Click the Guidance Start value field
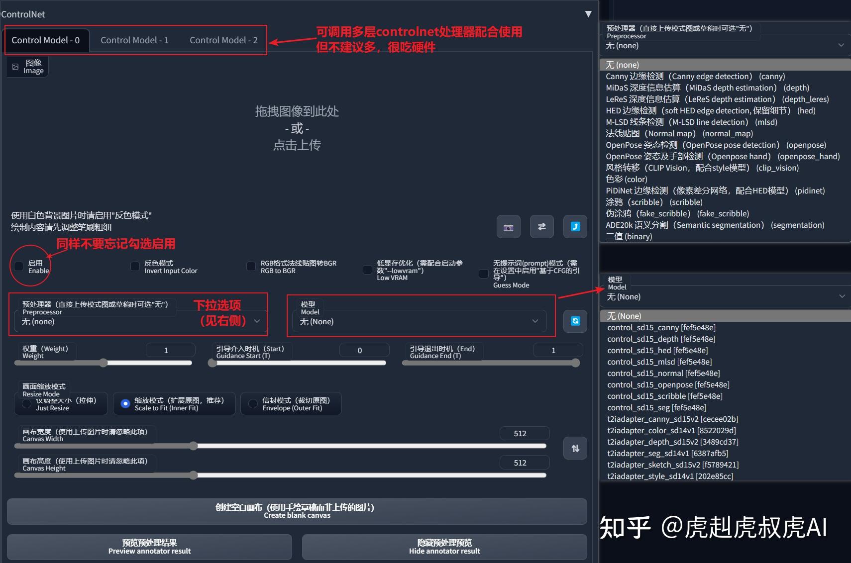Viewport: 851px width, 563px height. click(364, 350)
